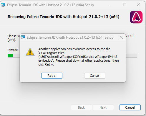Click the Status label
The width and height of the screenshot is (146, 116).
[13, 50]
